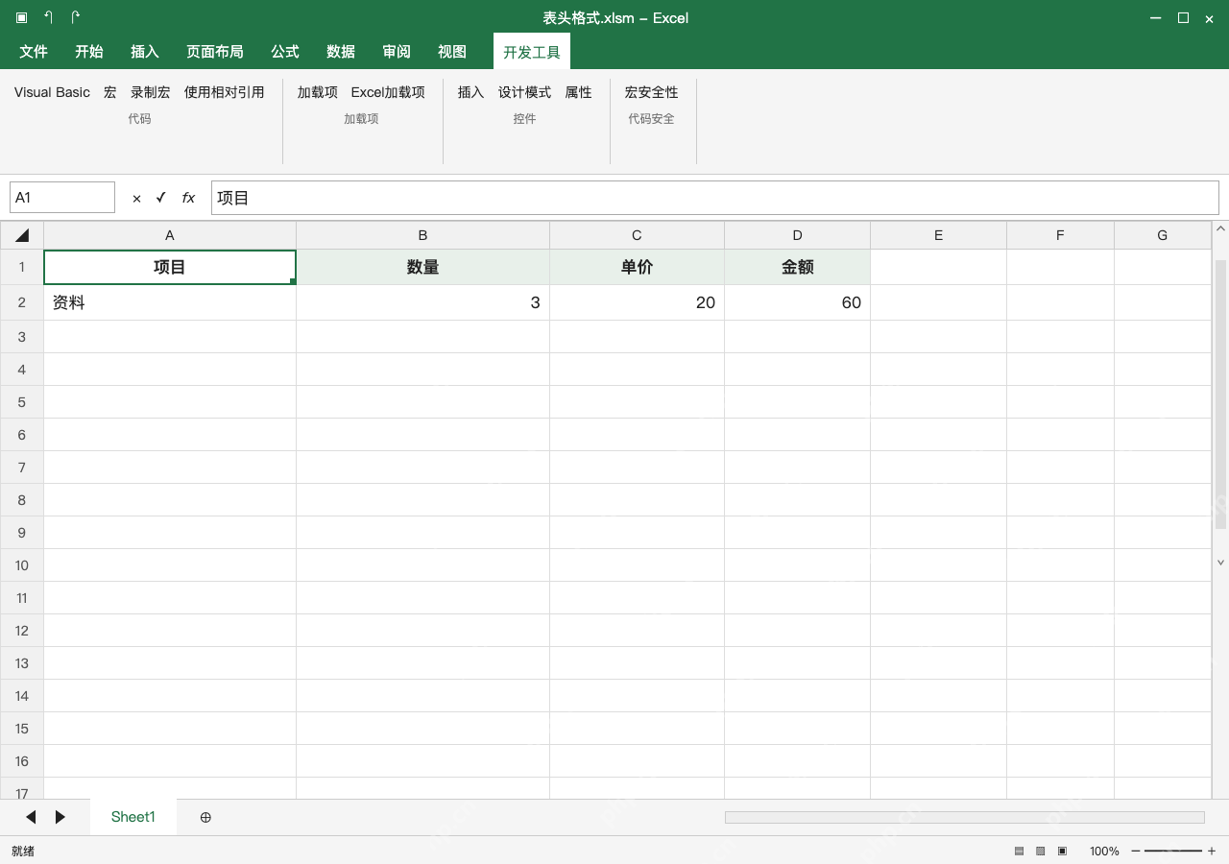
Task: Undo the last action
Action: click(49, 17)
